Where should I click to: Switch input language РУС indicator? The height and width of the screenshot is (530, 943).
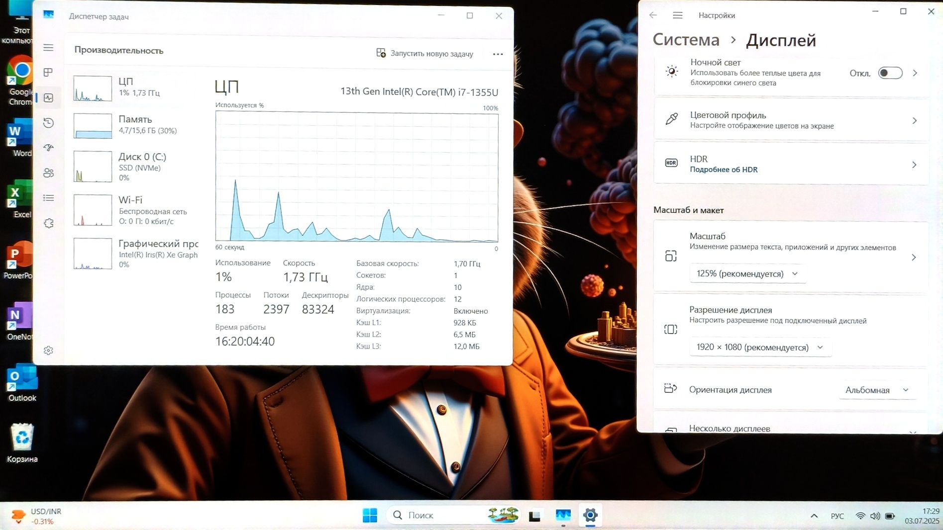coord(837,516)
